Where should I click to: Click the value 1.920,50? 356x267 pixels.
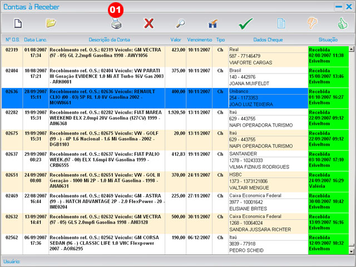click(176, 112)
